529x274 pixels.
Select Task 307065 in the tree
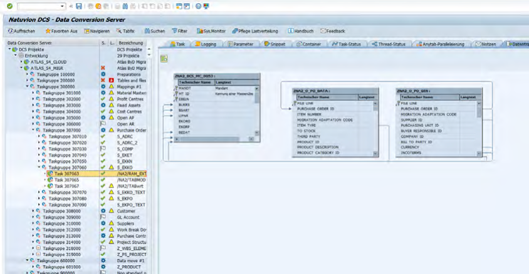[66, 180]
